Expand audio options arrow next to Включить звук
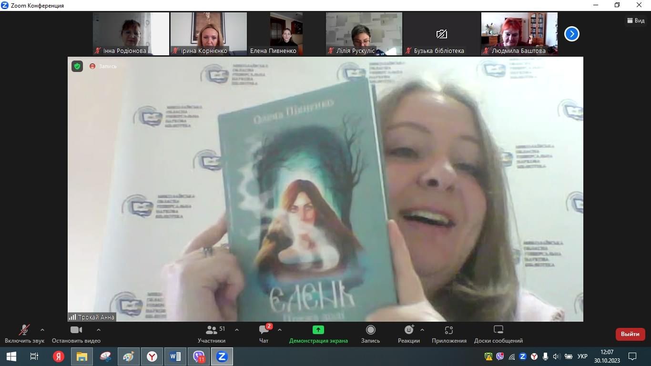The height and width of the screenshot is (366, 651). [x=42, y=330]
